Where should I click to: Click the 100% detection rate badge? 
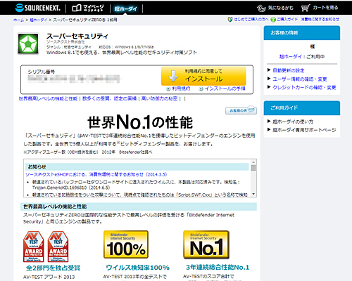pos(126,244)
